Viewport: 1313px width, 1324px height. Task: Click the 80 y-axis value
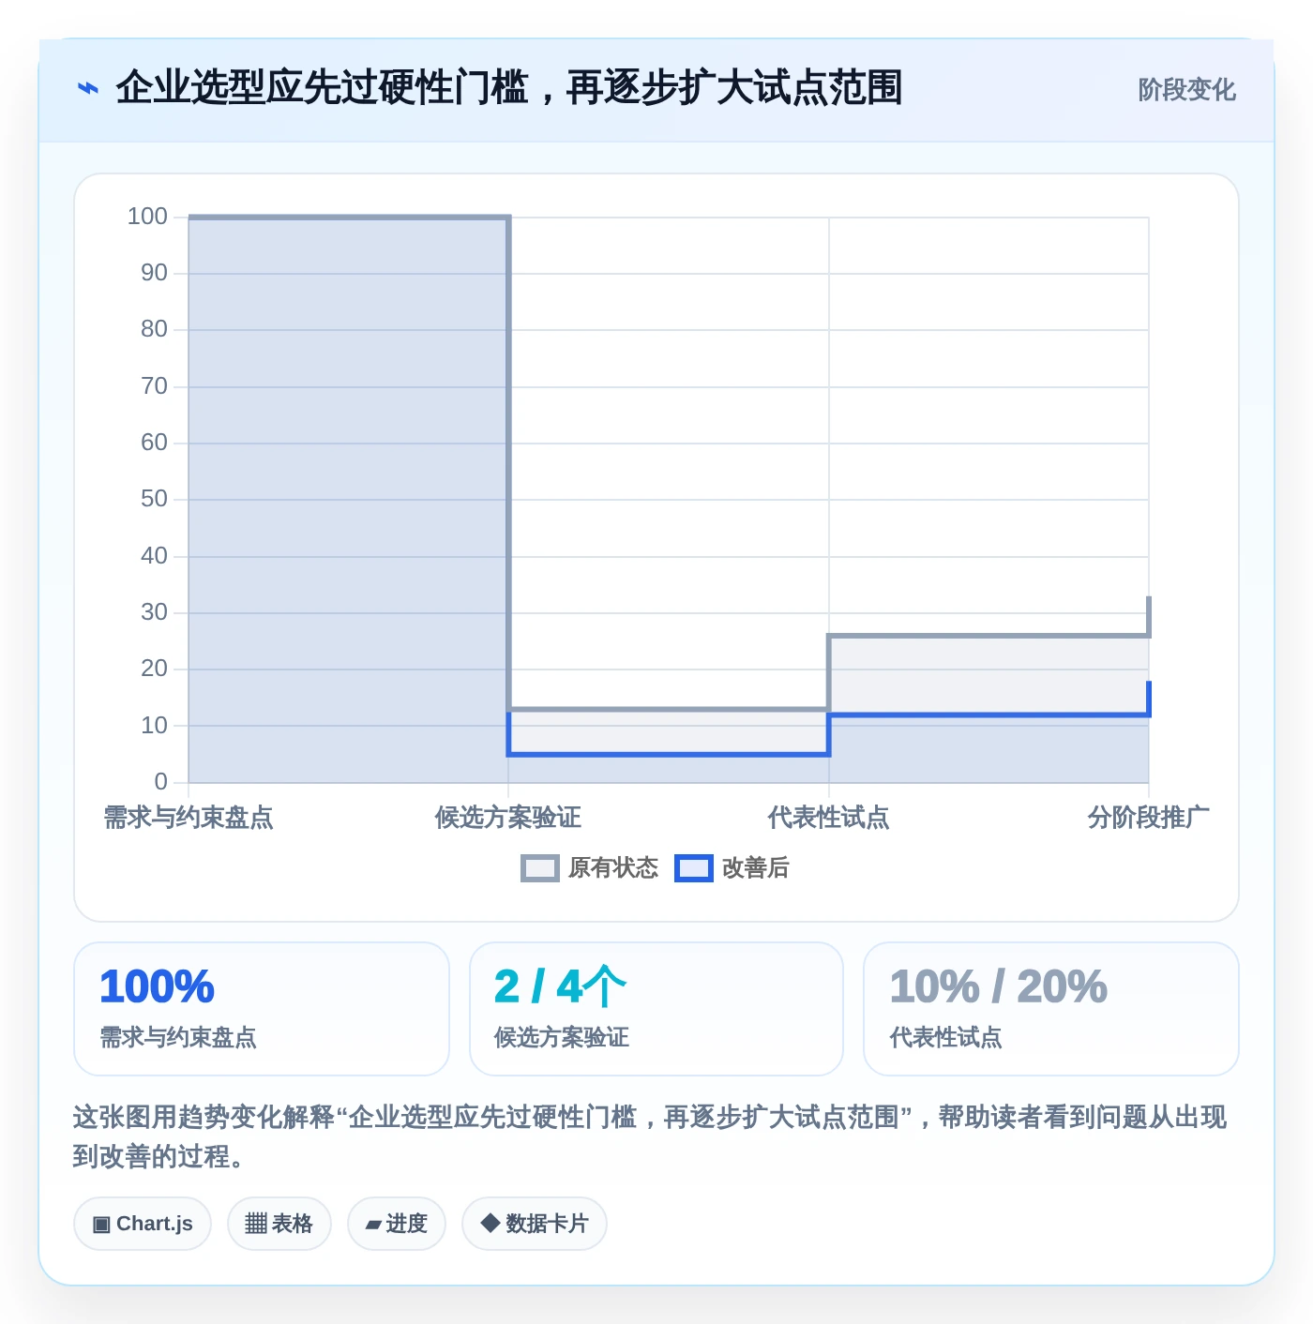click(154, 329)
